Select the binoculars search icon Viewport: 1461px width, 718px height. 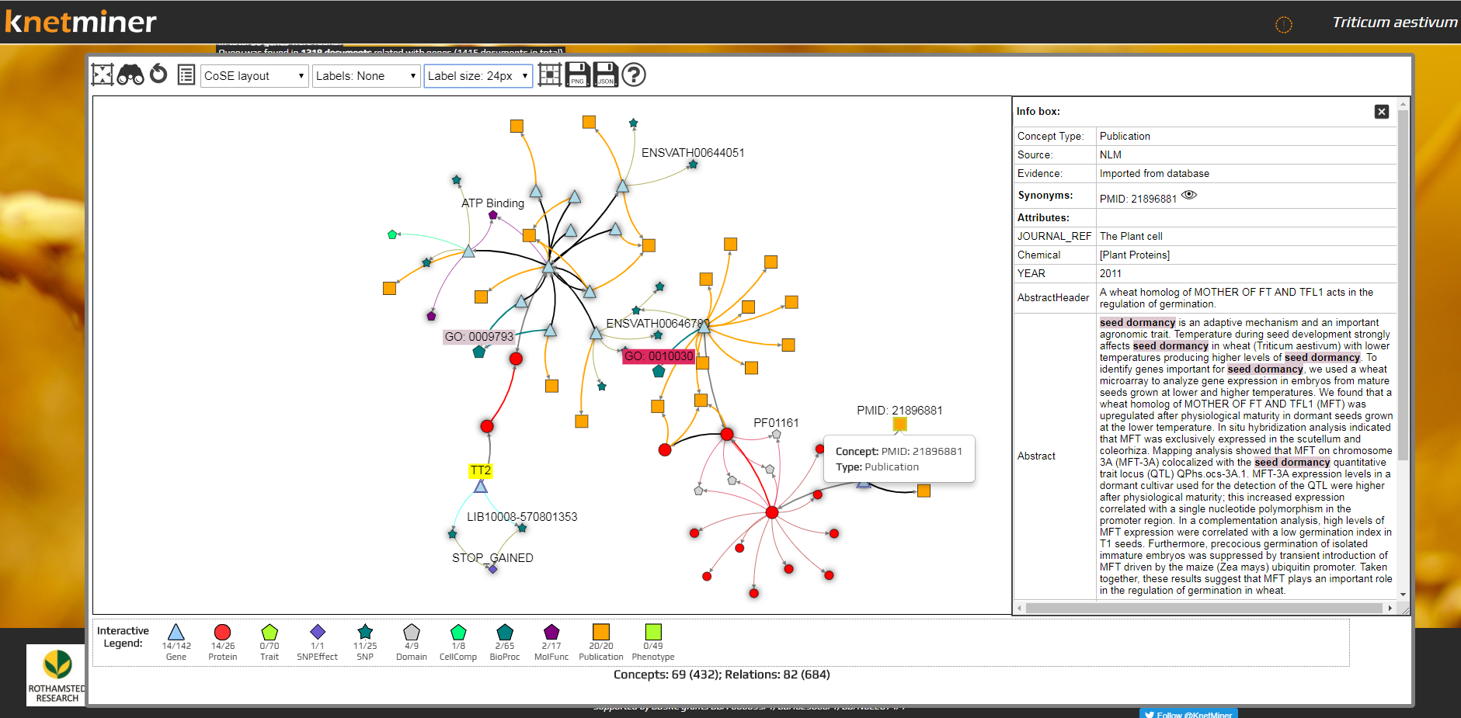pyautogui.click(x=130, y=75)
